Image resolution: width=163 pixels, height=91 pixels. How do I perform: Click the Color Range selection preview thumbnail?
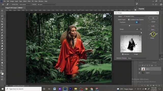[x=131, y=44]
